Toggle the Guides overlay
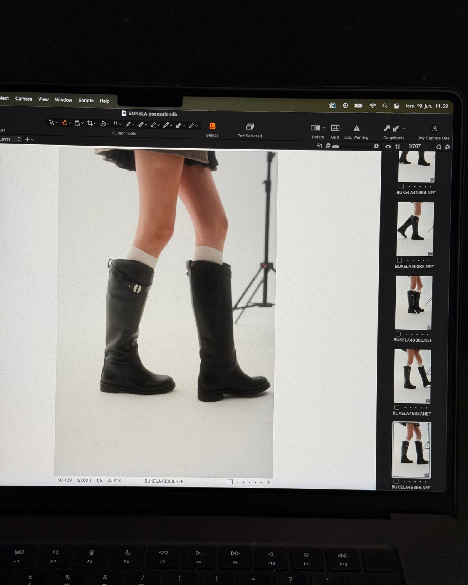This screenshot has width=468, height=585. (212, 126)
